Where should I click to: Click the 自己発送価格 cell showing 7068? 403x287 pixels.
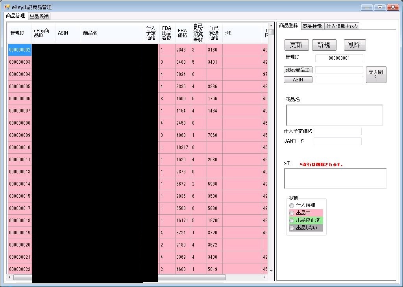(x=214, y=135)
